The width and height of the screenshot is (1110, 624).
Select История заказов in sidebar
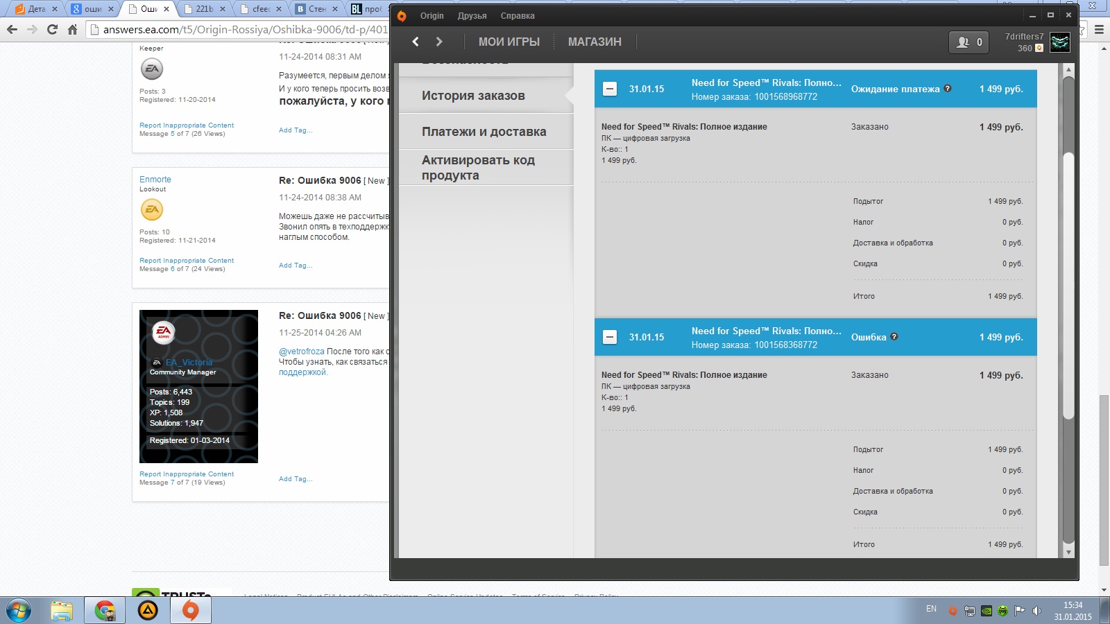point(486,96)
